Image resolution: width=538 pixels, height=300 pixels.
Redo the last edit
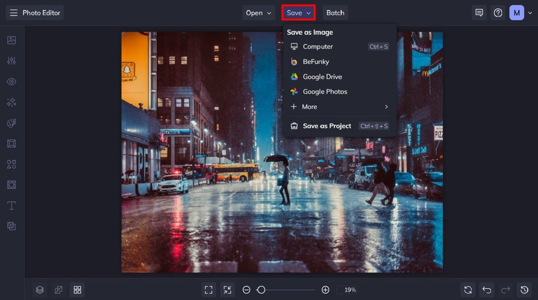click(506, 290)
